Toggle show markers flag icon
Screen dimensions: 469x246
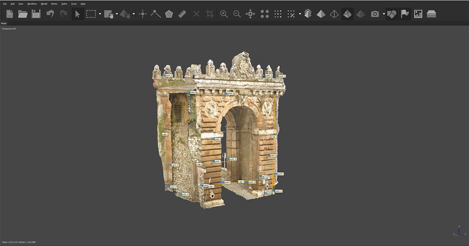click(x=405, y=14)
